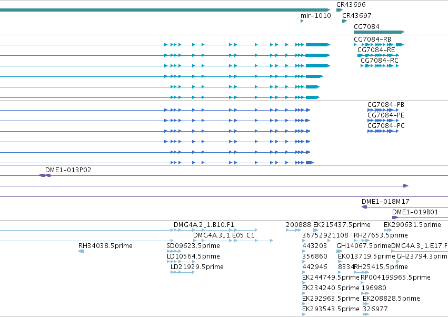Click the CR43696 arrow glyph
Screen dimensions: 448x317
340,10
